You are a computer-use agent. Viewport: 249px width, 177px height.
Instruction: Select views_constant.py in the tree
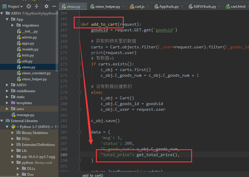36,73
